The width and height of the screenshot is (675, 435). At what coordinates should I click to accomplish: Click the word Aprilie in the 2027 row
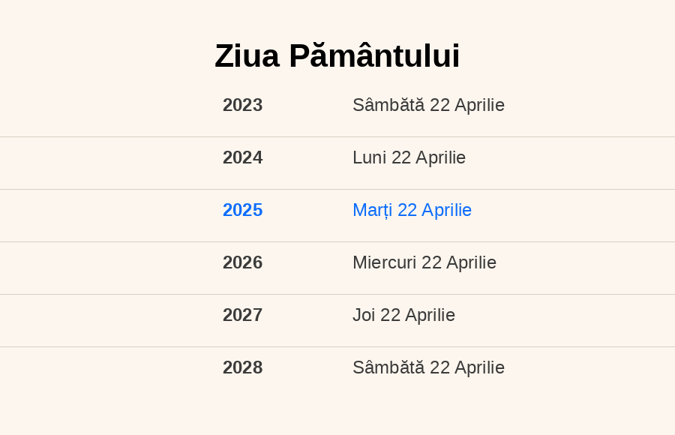(430, 316)
